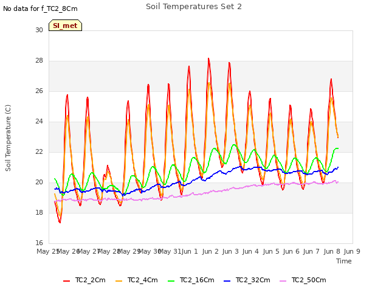Click the Jun 4 tick label
Screen dimensions: 389x292
click(250, 251)
